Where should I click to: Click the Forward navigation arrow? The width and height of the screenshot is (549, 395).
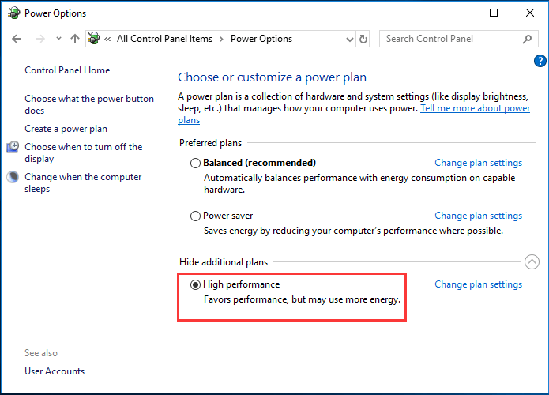[x=40, y=39]
